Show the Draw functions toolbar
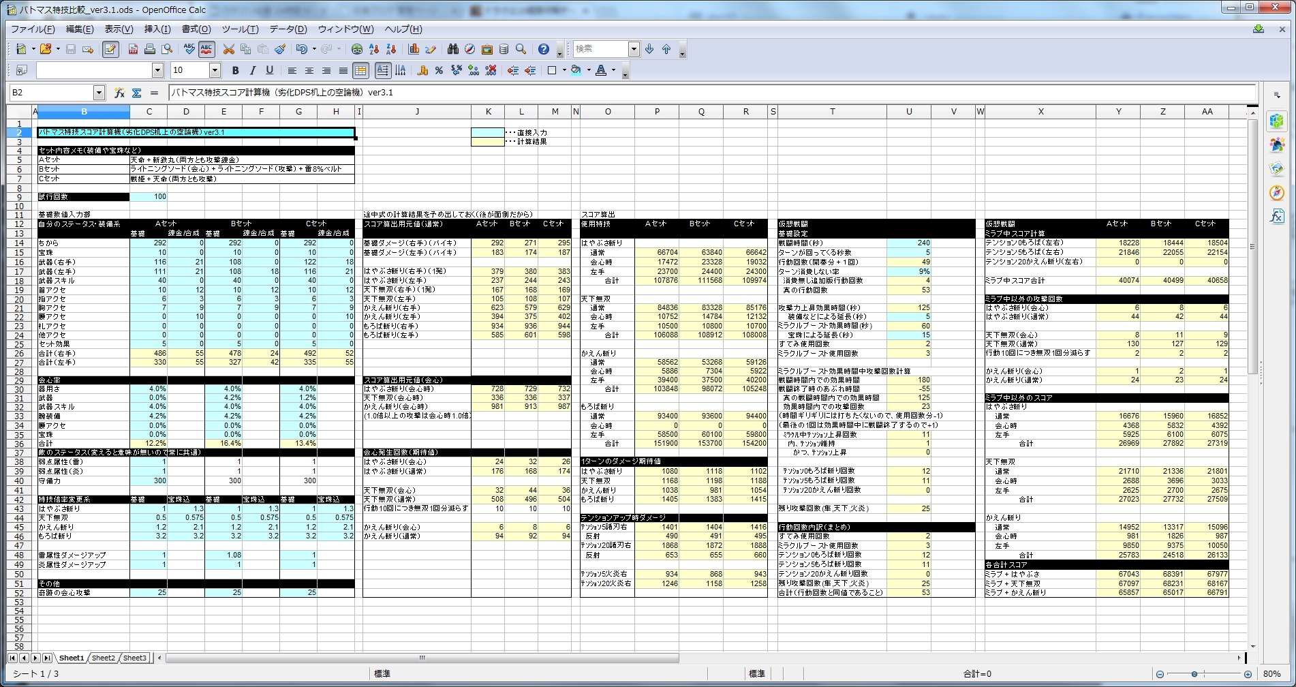 click(431, 49)
